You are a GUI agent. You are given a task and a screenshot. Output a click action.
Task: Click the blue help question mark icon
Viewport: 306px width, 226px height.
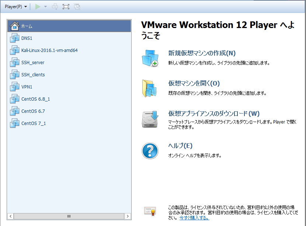point(150,151)
